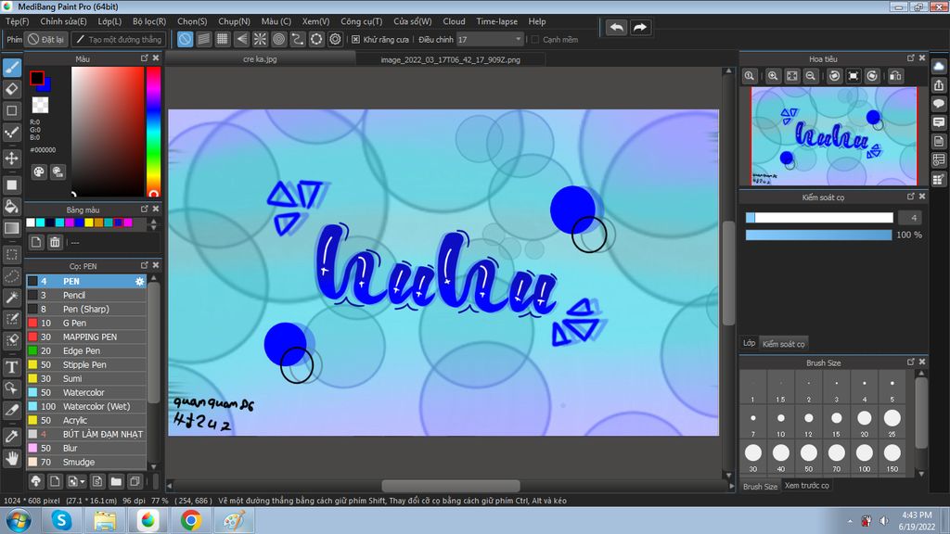Undock the Màu color panel
Screen dimensions: 950x534
[x=144, y=58]
